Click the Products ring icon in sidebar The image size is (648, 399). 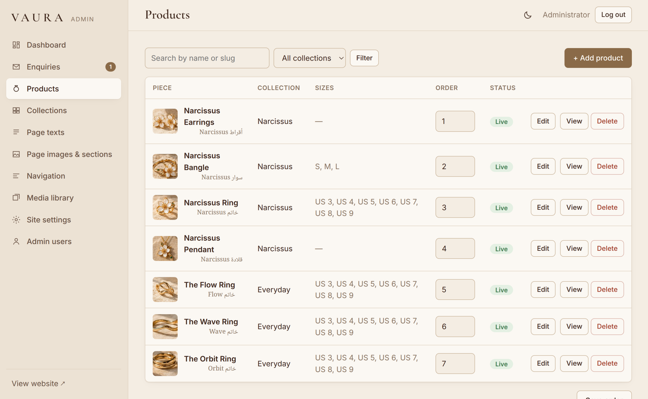(x=16, y=89)
